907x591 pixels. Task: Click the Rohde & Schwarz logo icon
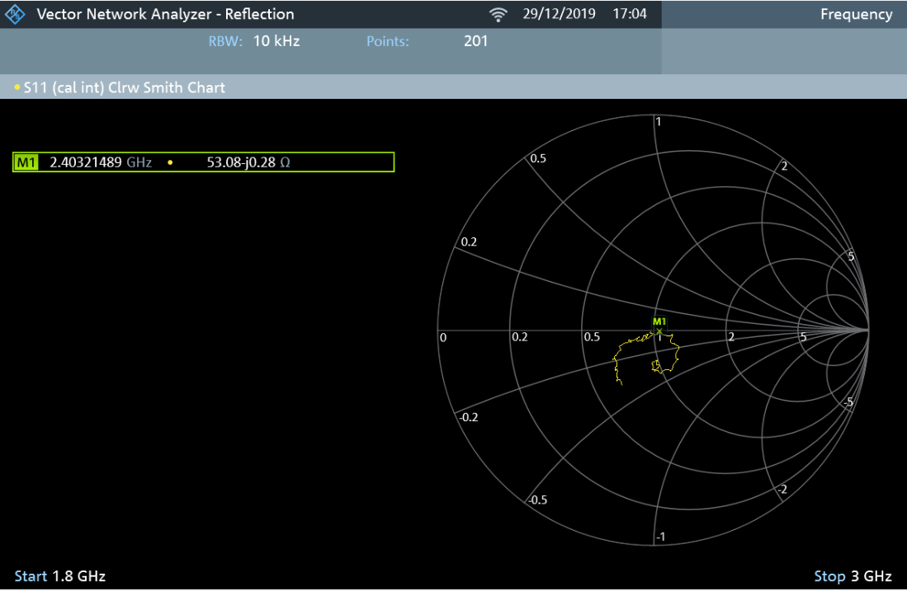point(15,14)
